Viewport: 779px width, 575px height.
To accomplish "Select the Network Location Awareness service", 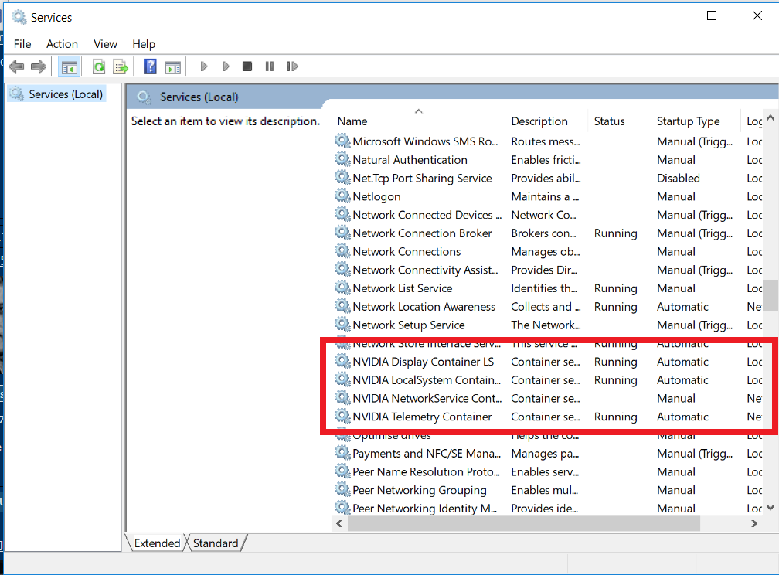I will pyautogui.click(x=549, y=307).
